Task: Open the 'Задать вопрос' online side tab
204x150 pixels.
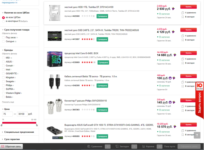Action: click(200, 100)
